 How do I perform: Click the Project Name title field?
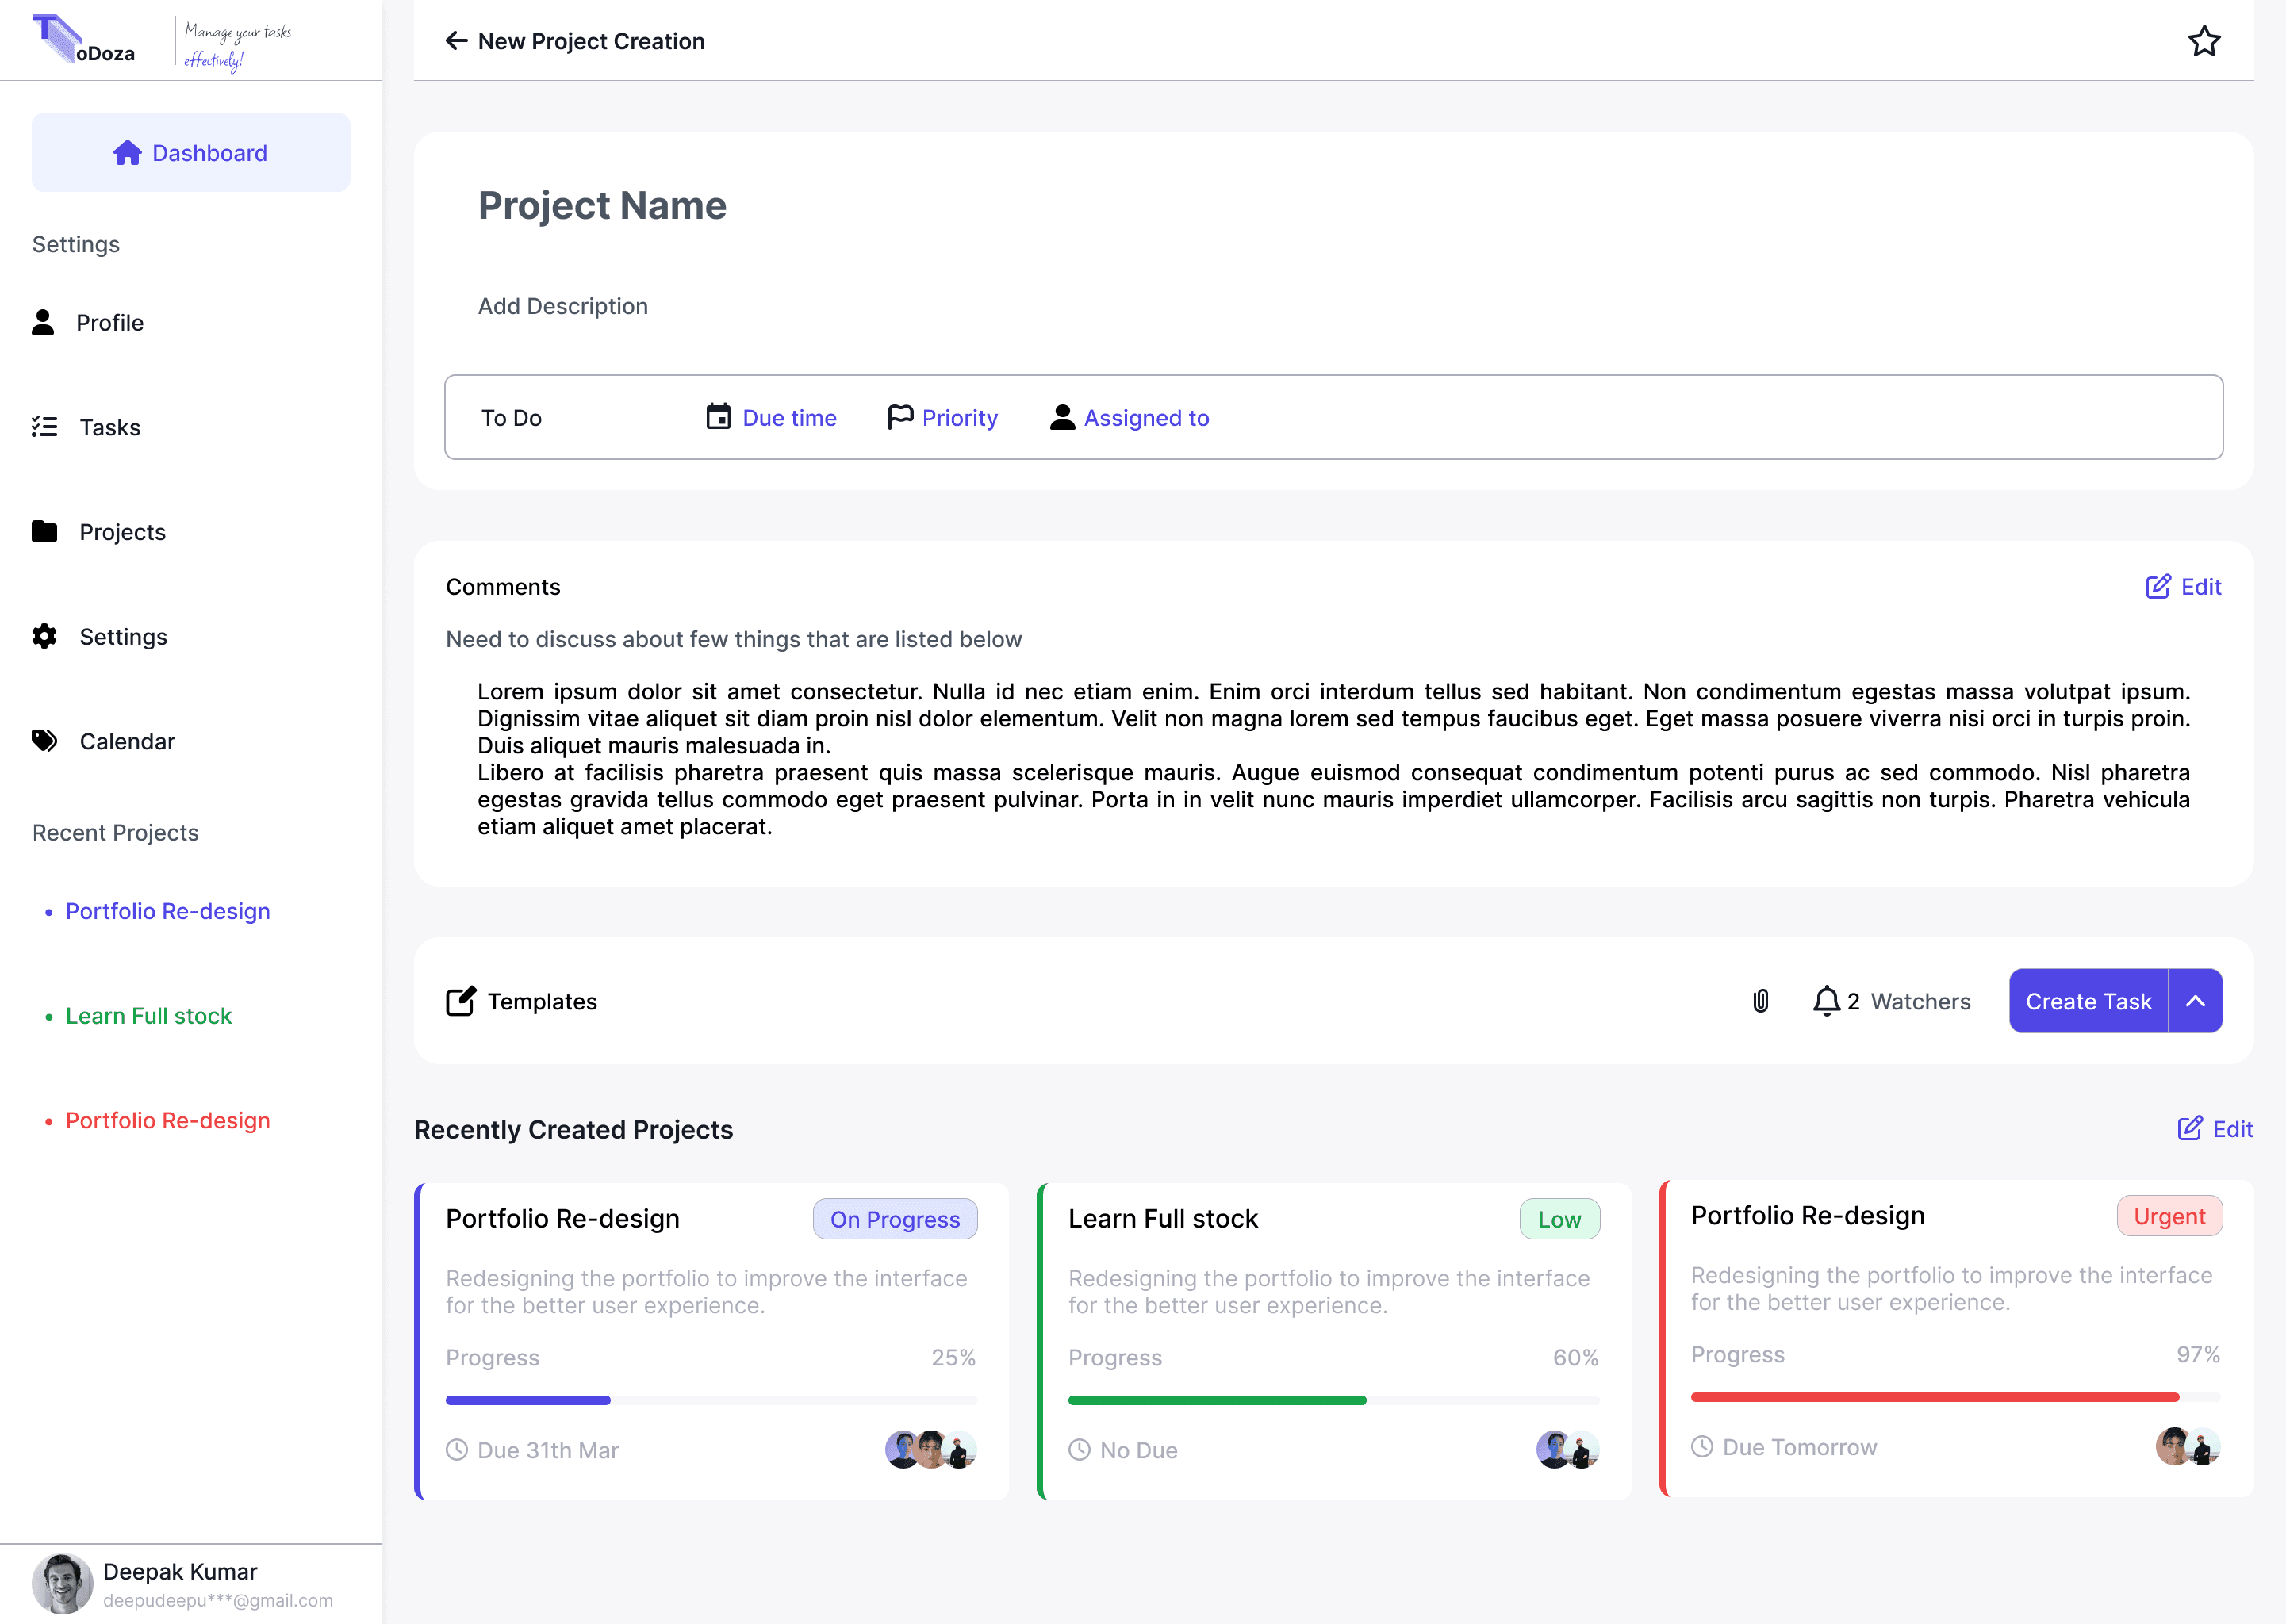[602, 205]
